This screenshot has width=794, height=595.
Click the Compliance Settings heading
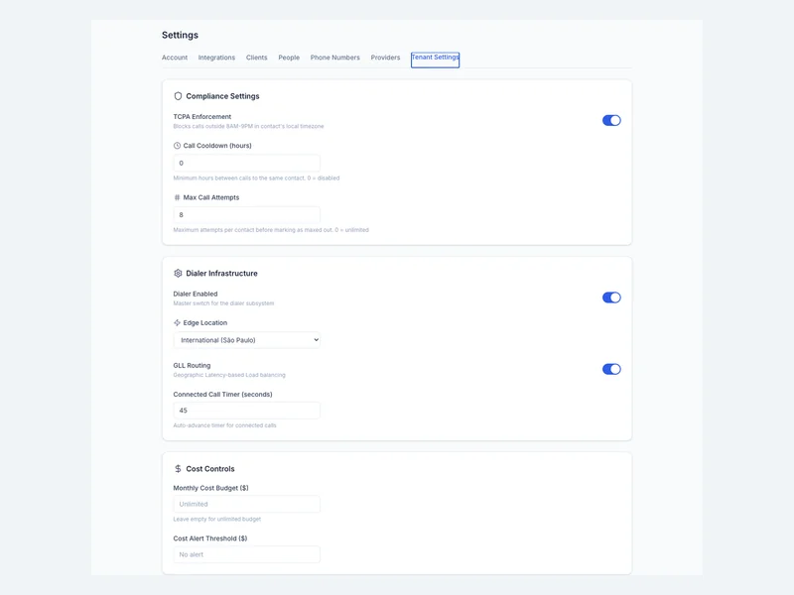[x=222, y=96]
